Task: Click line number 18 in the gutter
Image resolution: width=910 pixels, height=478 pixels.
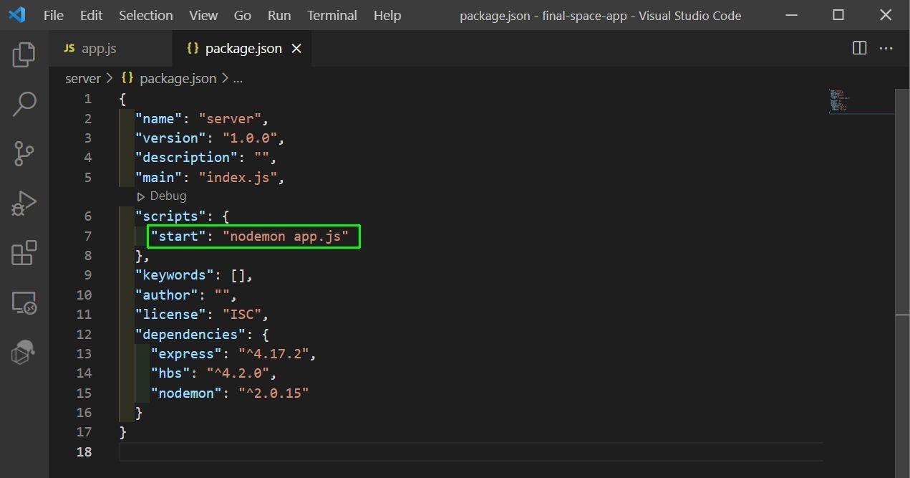Action: coord(84,452)
